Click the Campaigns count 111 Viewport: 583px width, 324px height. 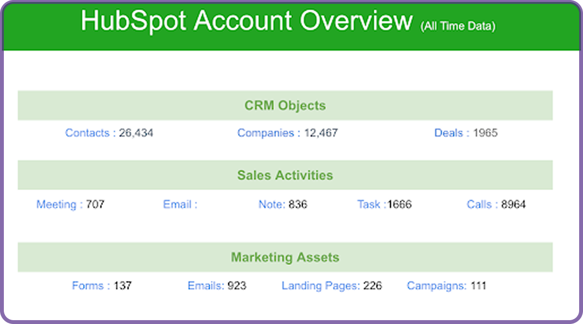coord(478,286)
